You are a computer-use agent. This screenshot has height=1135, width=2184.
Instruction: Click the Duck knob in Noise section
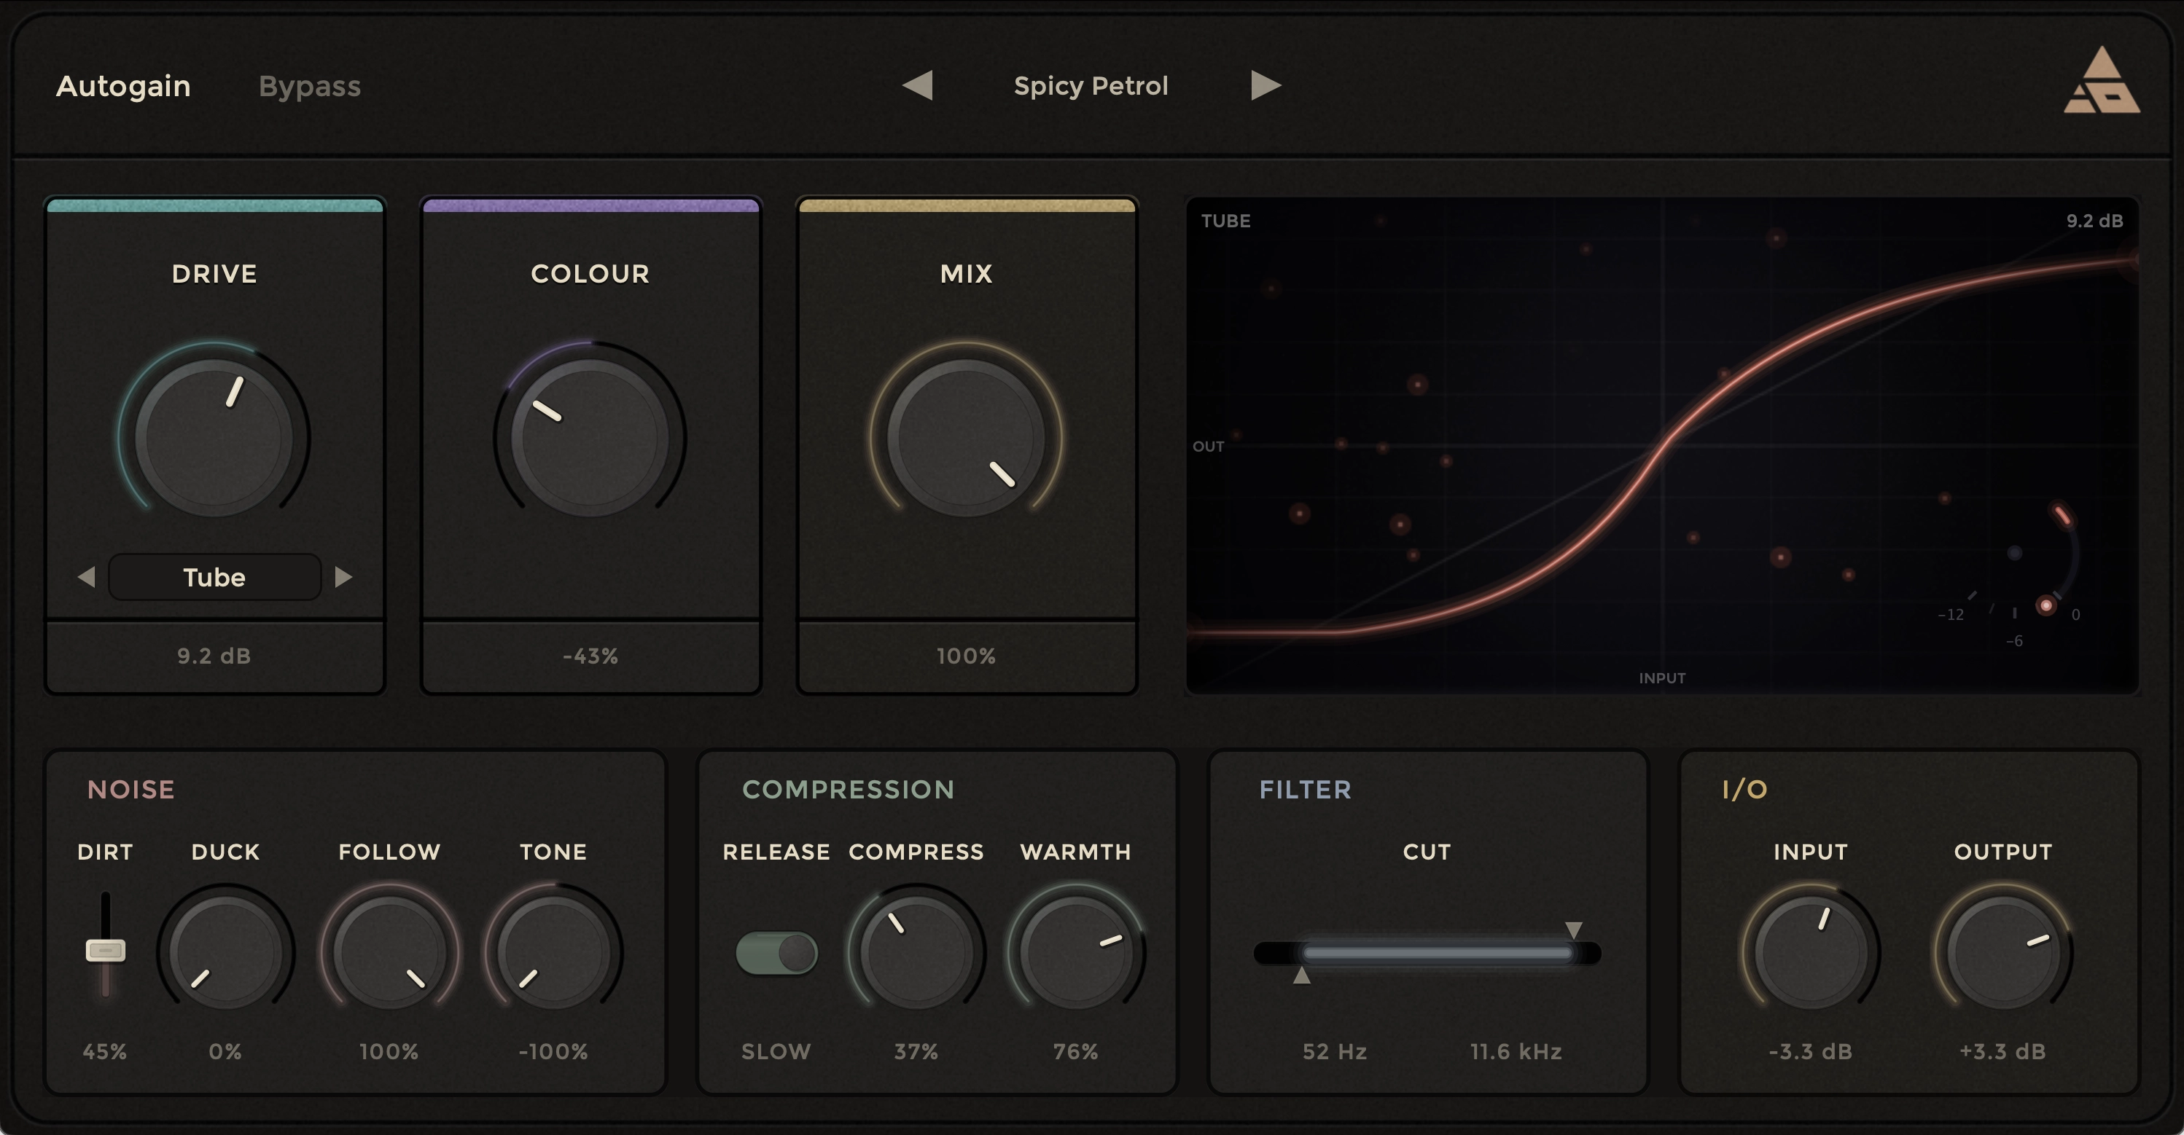[225, 952]
